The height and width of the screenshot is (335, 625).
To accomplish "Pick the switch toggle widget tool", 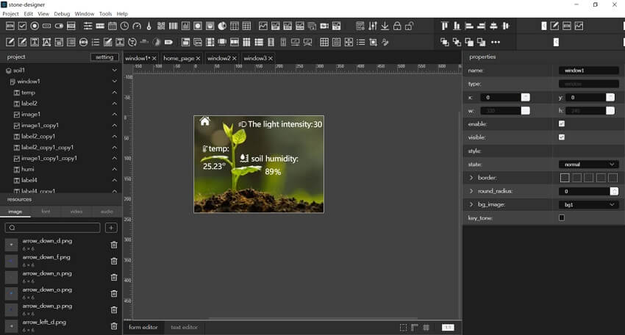I will 59,26.
